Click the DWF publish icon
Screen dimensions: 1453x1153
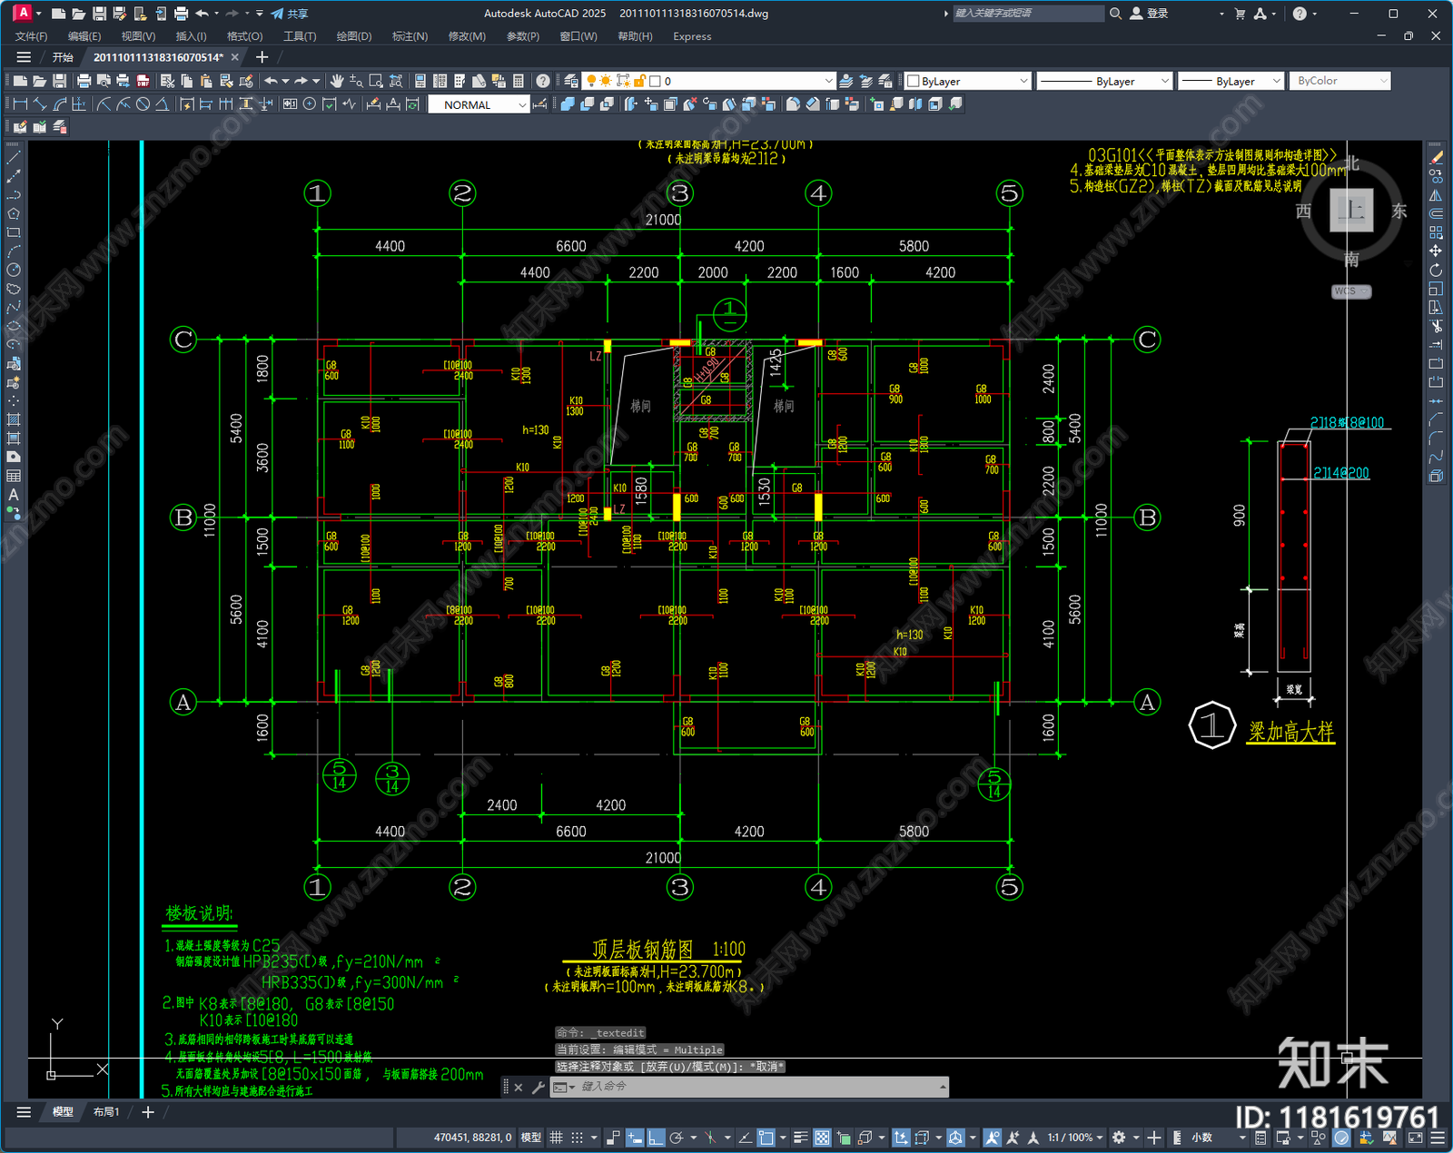coord(143,81)
